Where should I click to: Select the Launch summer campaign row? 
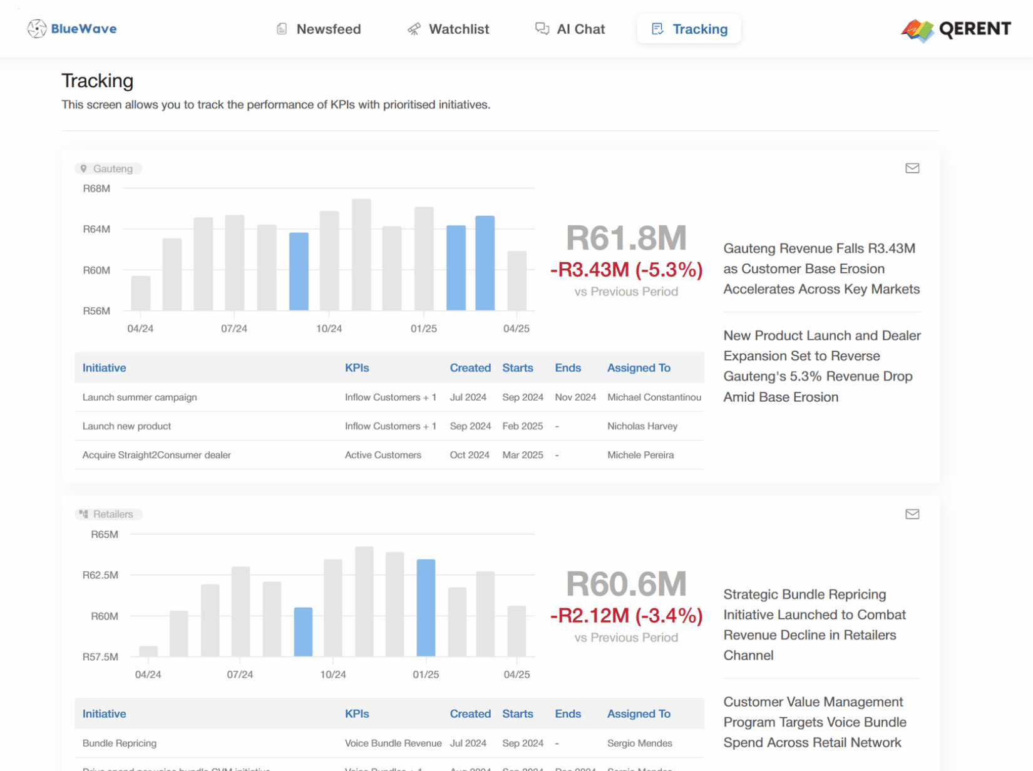click(140, 397)
